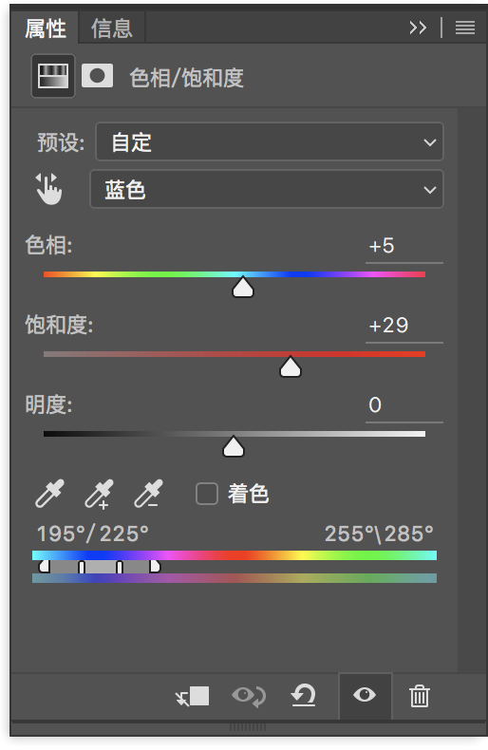The width and height of the screenshot is (488, 750).
Task: Select the add-to-sample eyedropper
Action: point(99,493)
